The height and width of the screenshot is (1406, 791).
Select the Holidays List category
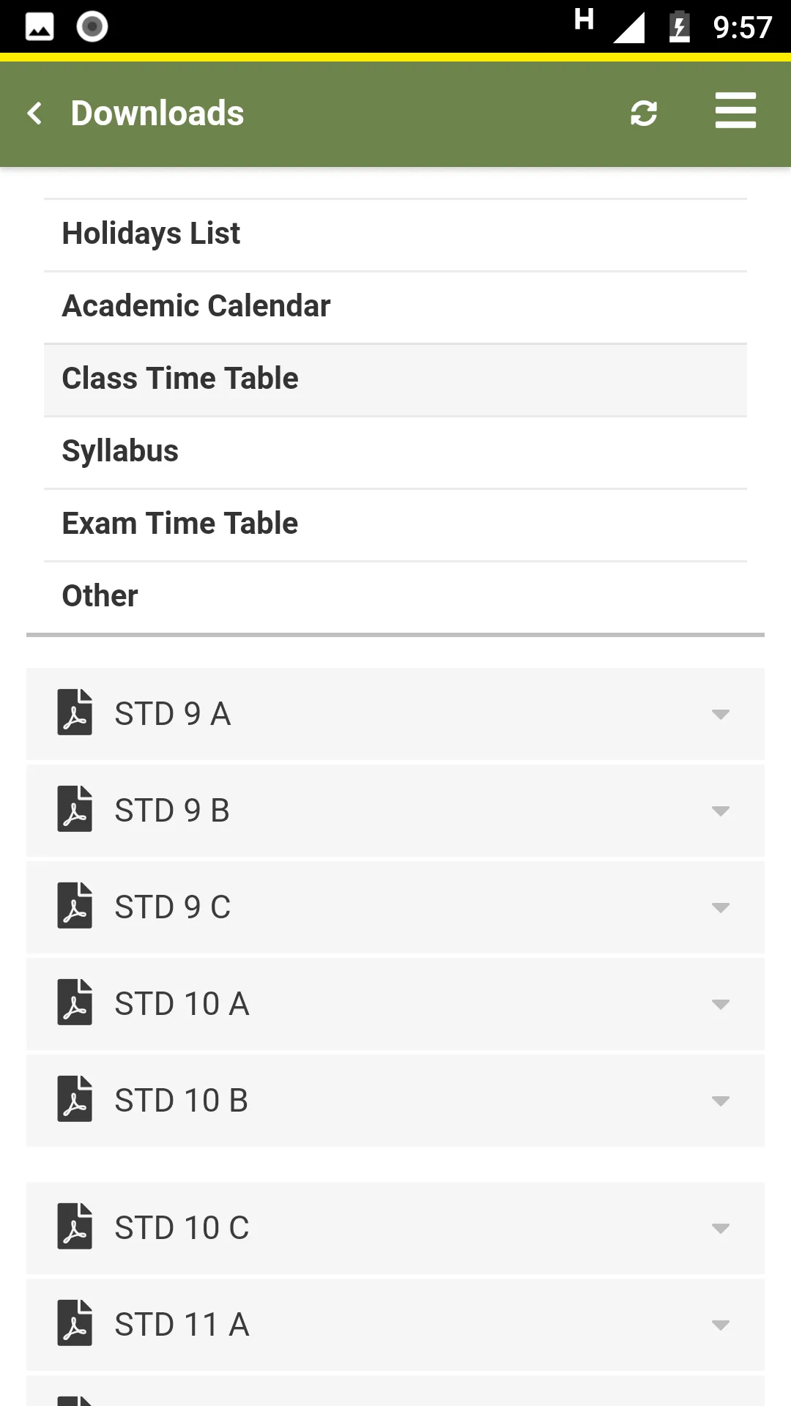point(395,235)
